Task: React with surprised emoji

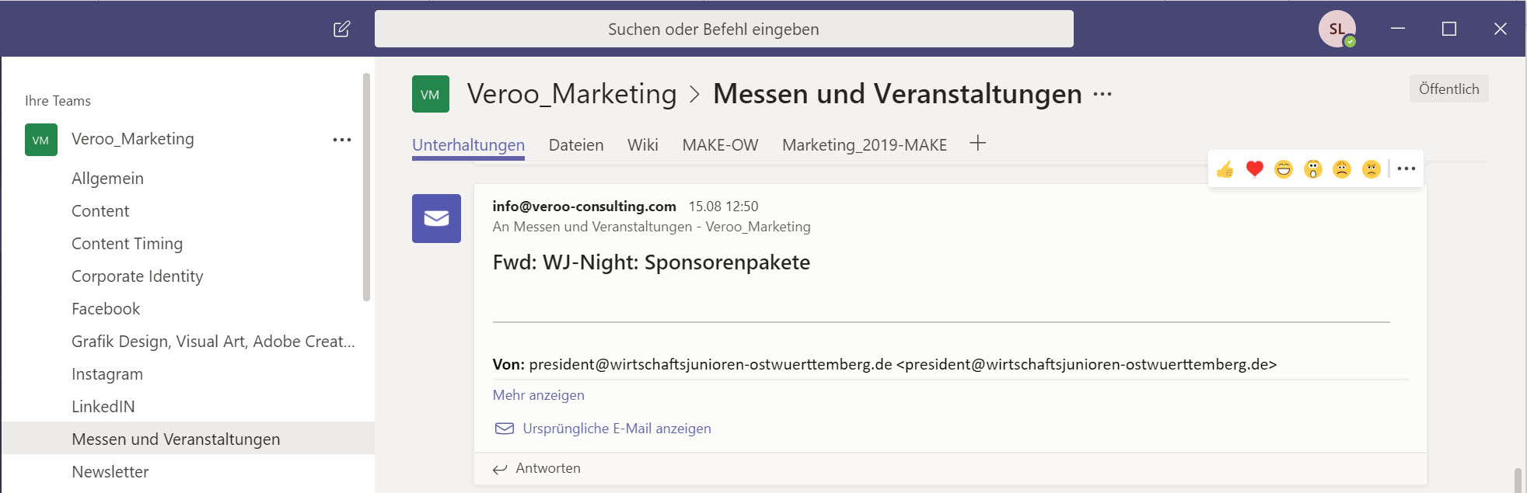Action: point(1313,168)
